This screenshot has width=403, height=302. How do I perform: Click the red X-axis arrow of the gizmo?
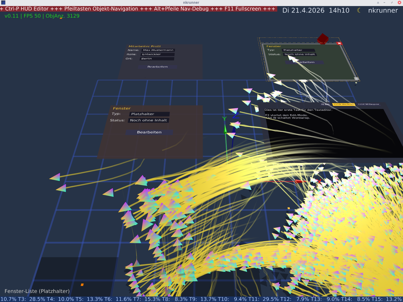coord(299,181)
